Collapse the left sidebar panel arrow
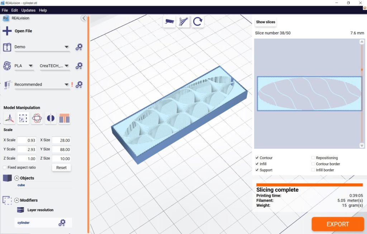Viewport: 367px width, 234px height. click(x=84, y=18)
